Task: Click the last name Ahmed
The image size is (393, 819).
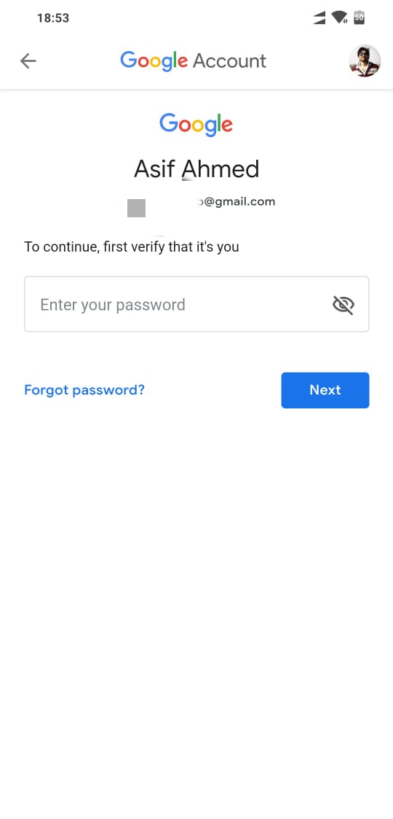Action: tap(220, 169)
